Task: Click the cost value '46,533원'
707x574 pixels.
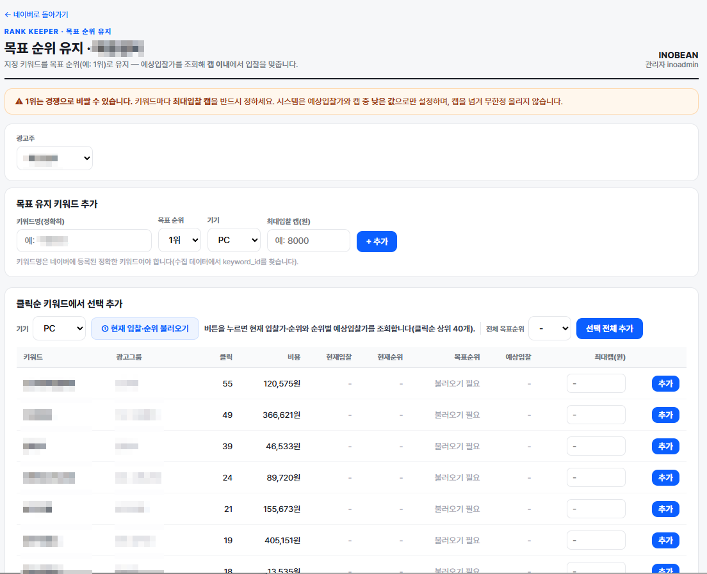Action: click(283, 446)
